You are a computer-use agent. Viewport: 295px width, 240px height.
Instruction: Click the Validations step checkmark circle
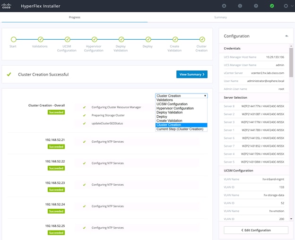click(41, 39)
